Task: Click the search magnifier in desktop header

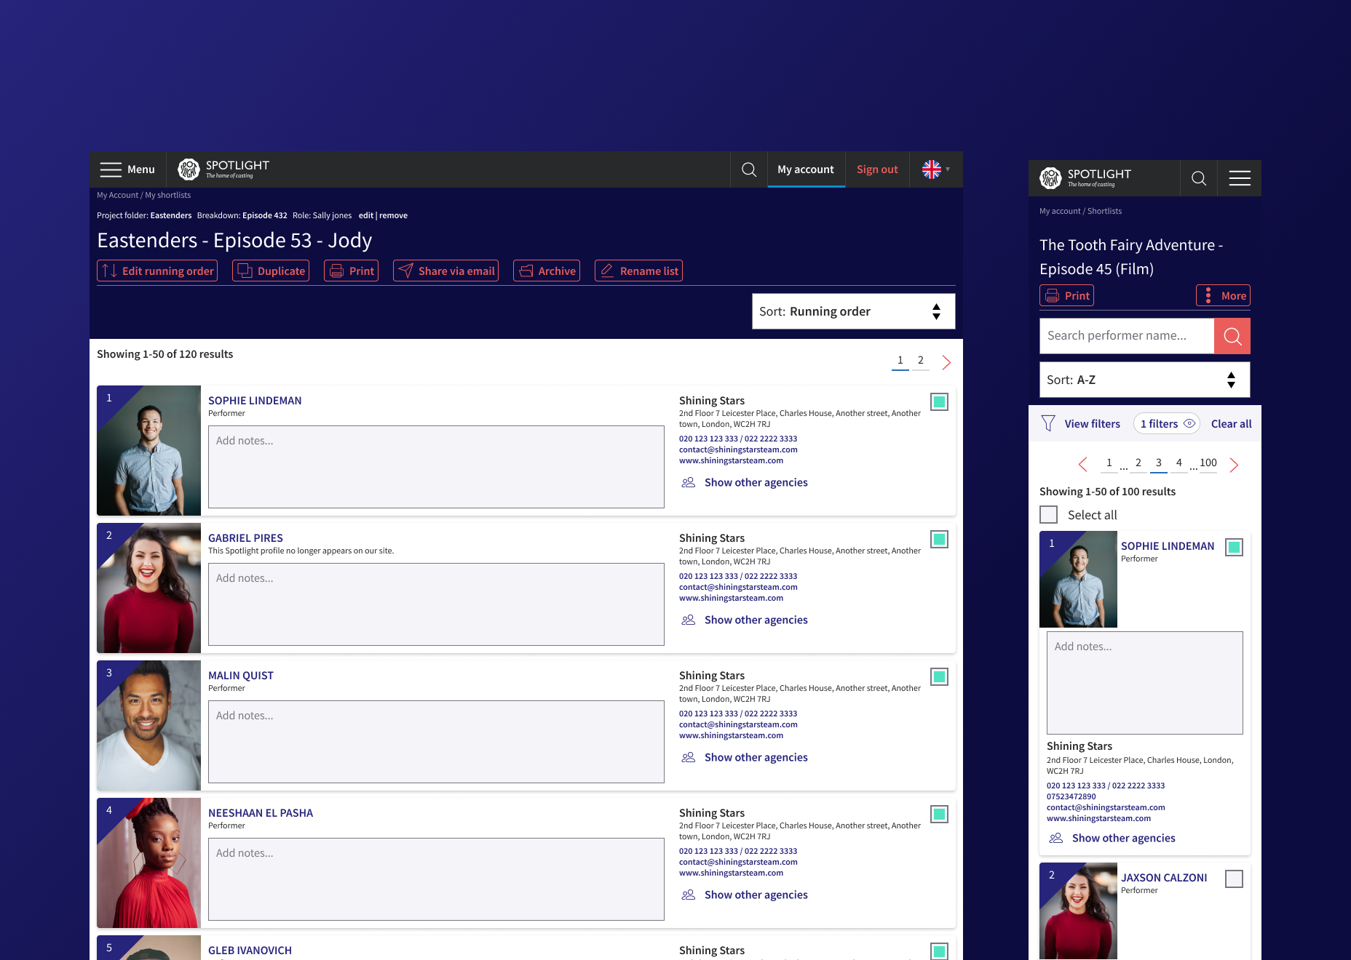Action: [748, 169]
